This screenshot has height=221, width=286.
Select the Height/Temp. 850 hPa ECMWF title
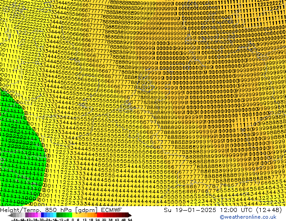[x=61, y=210]
